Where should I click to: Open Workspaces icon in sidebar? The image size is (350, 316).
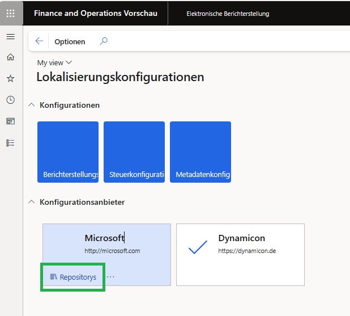[10, 121]
